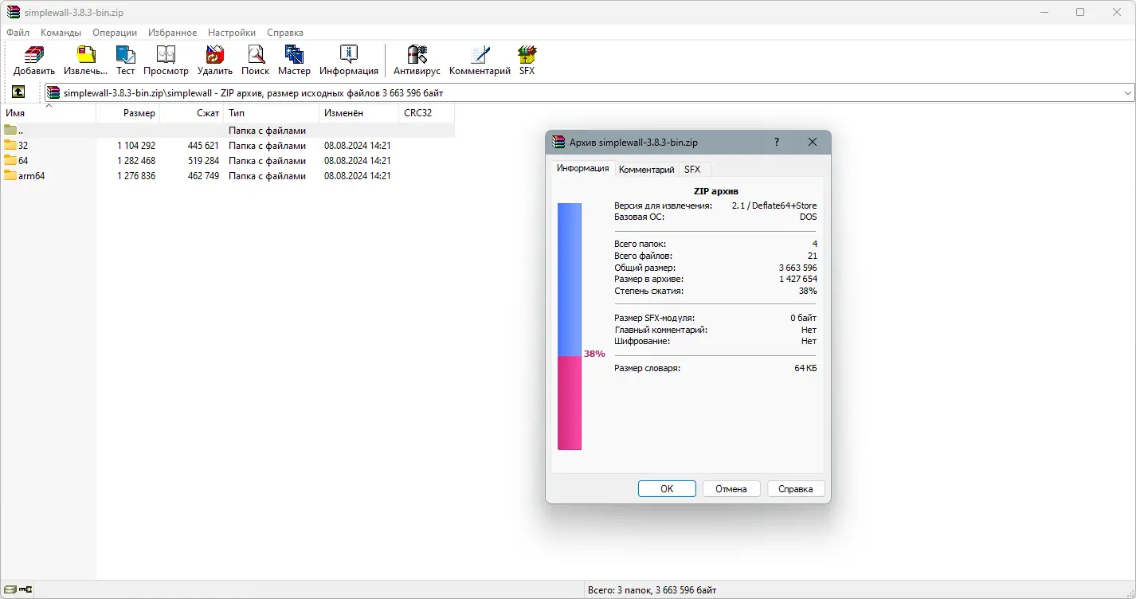The width and height of the screenshot is (1136, 599).
Task: Open the Справка menu
Action: (x=285, y=33)
